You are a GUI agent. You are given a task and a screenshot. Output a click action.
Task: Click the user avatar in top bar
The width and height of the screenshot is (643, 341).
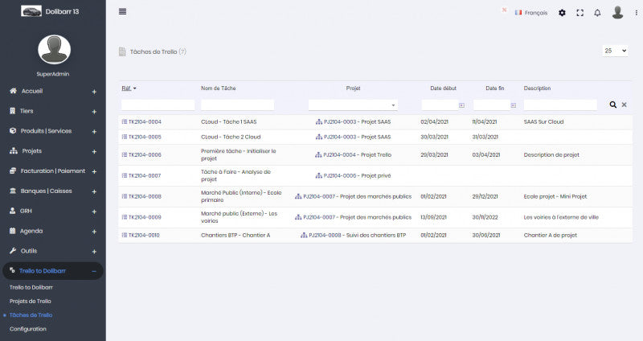pos(617,12)
